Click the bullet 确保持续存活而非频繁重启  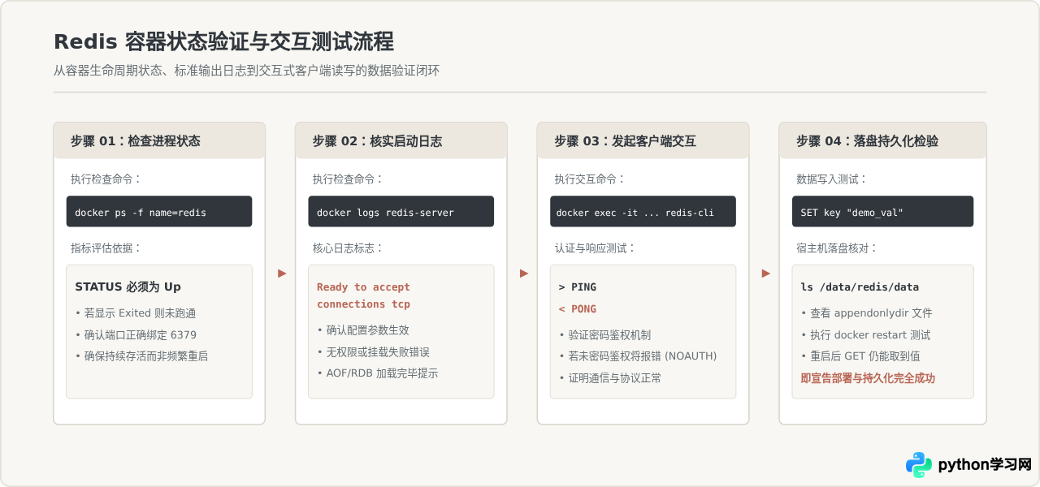tap(141, 356)
